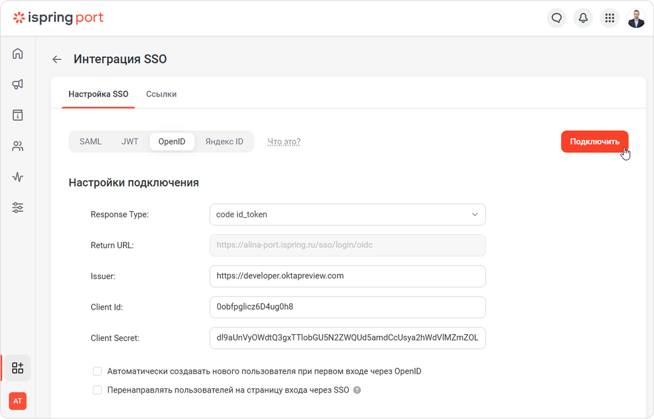Open the chat bubble icon in header
654x419 pixels.
[556, 18]
